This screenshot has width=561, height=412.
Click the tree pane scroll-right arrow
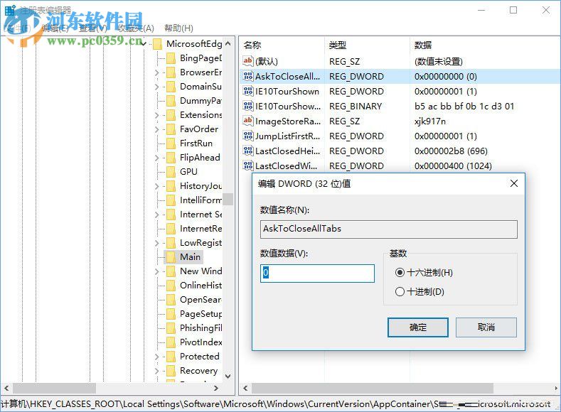point(215,388)
